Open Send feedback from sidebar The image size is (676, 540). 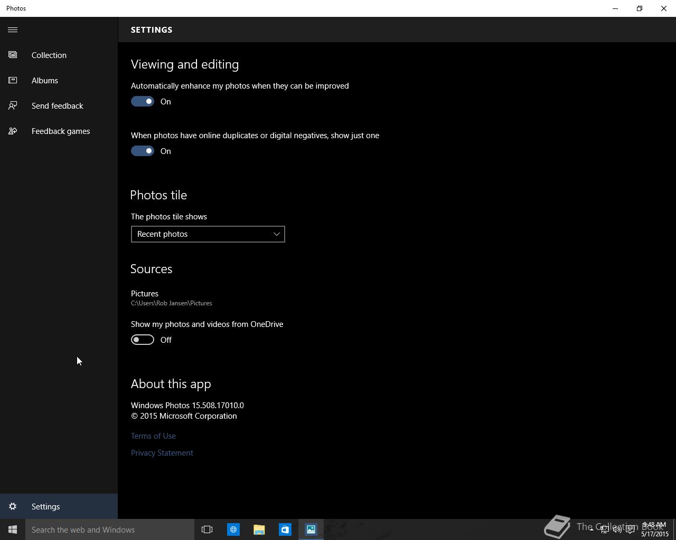59,105
